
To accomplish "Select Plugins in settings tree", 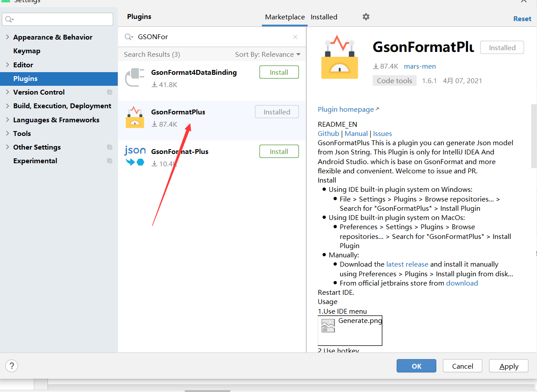I will click(59, 79).
